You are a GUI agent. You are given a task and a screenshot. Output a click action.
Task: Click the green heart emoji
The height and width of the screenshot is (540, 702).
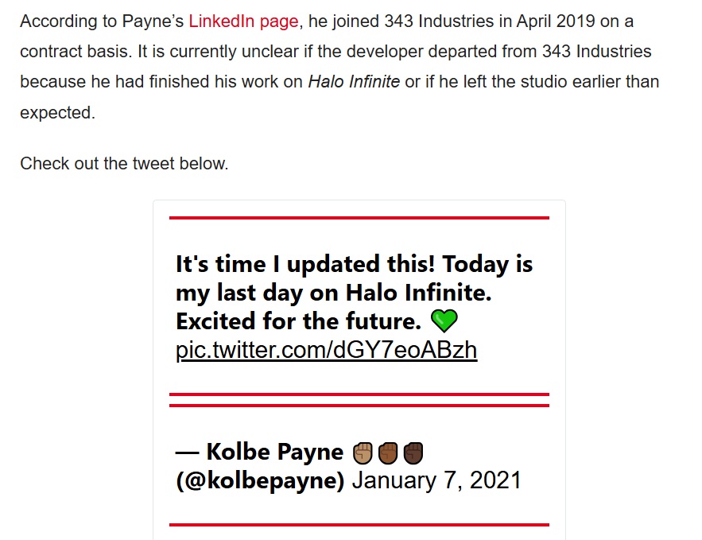pyautogui.click(x=444, y=321)
